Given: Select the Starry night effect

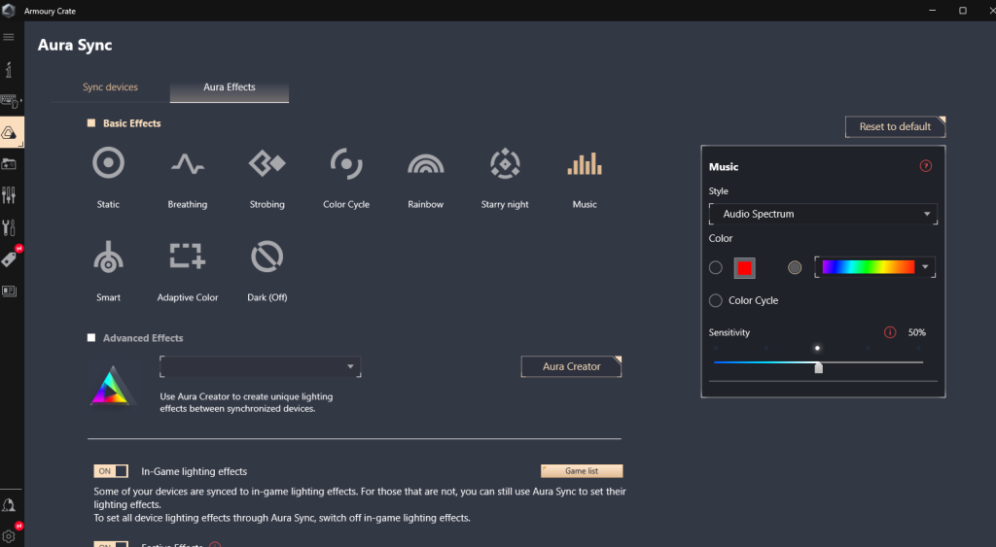Looking at the screenshot, I should click(x=505, y=163).
